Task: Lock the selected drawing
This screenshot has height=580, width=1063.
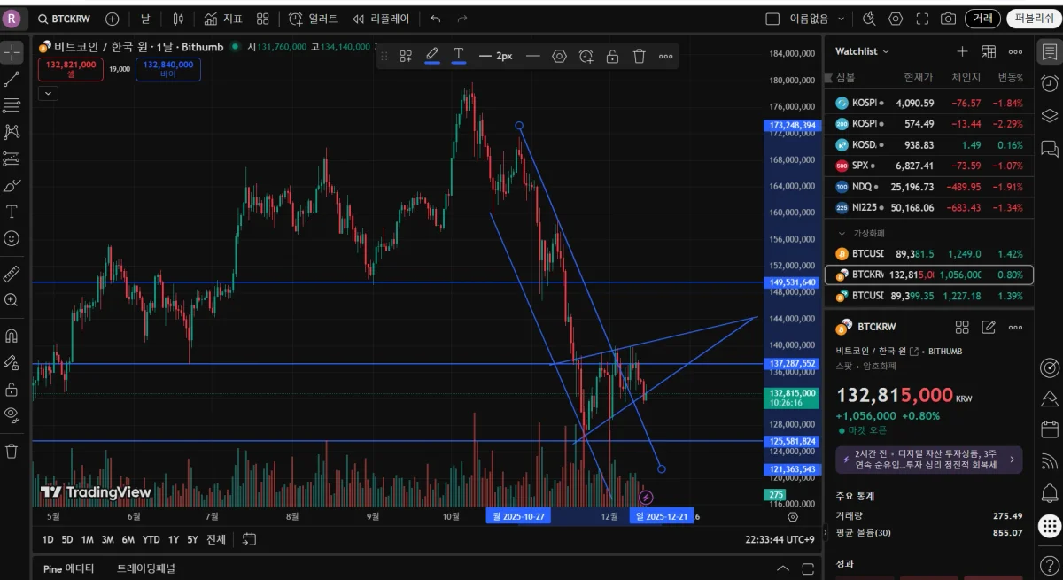Action: coord(612,56)
